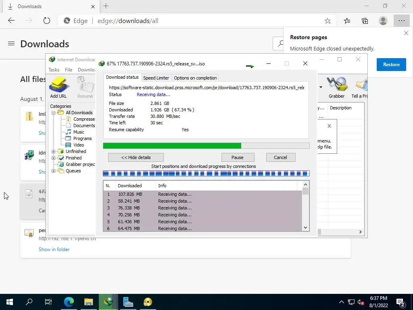Open Edge Settings and more menu

pos(401,21)
